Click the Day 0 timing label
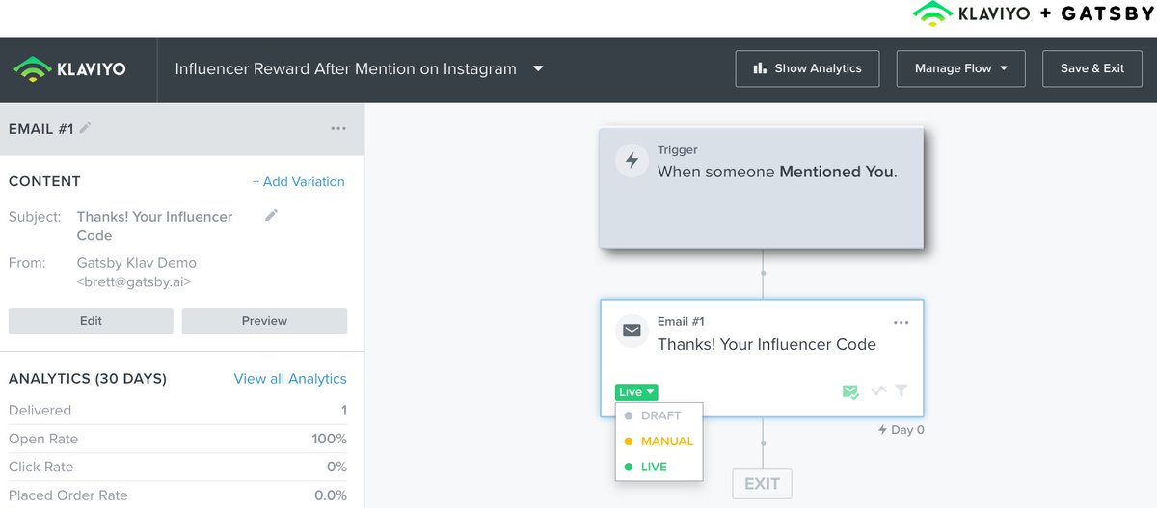 901,430
